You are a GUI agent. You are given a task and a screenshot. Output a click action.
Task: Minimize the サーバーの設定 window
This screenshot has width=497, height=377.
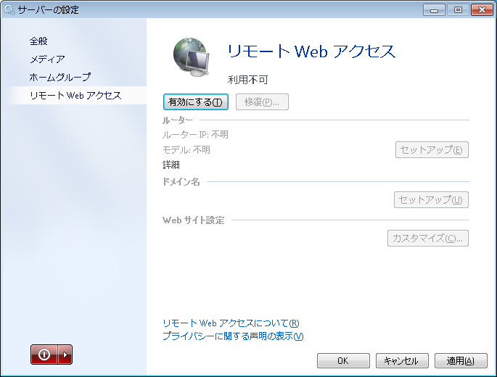435,10
